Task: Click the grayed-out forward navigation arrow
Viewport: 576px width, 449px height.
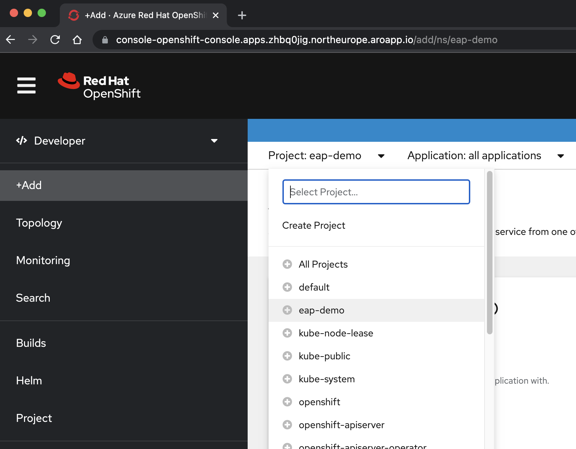Action: (32, 40)
